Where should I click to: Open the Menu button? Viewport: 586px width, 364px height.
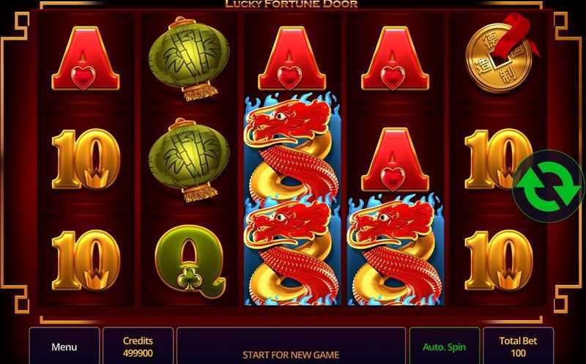coord(64,346)
